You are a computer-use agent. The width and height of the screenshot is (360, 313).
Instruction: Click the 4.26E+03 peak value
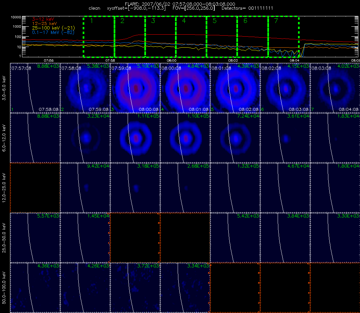point(98,266)
